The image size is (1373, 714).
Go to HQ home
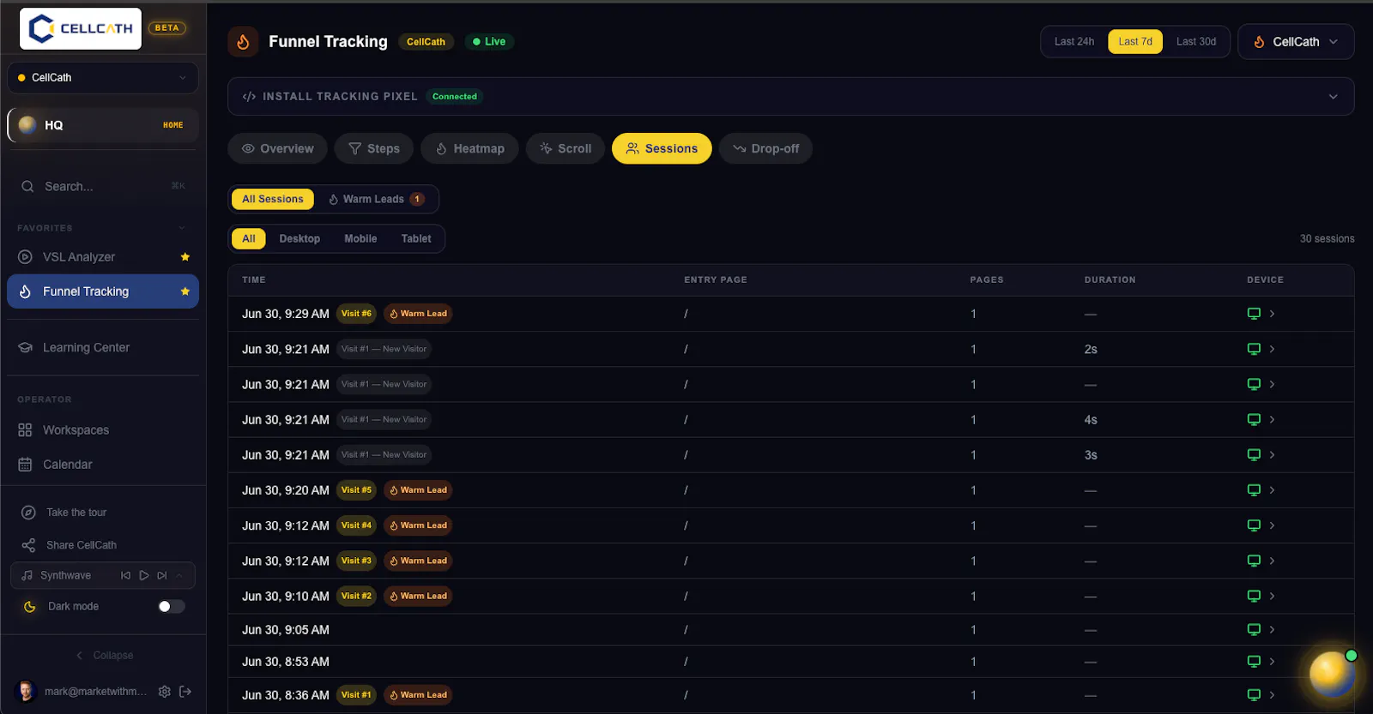[103, 125]
